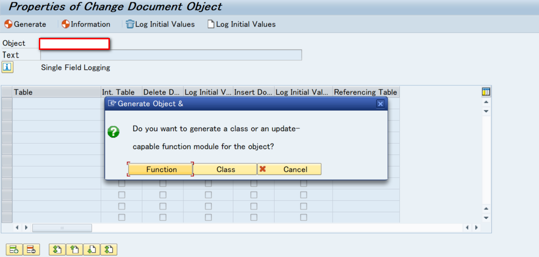539x257 pixels.
Task: Tick the Delete D... checkbox in the last row
Action: coord(163,218)
